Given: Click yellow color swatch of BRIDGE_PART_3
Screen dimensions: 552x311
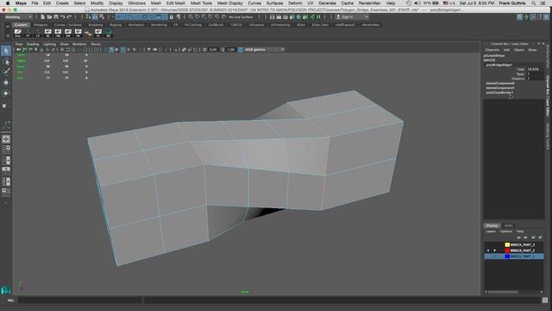Looking at the screenshot, I should 507,244.
